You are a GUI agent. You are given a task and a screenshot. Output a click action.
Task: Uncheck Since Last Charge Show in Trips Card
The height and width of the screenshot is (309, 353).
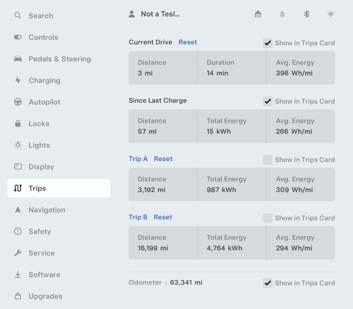[268, 101]
